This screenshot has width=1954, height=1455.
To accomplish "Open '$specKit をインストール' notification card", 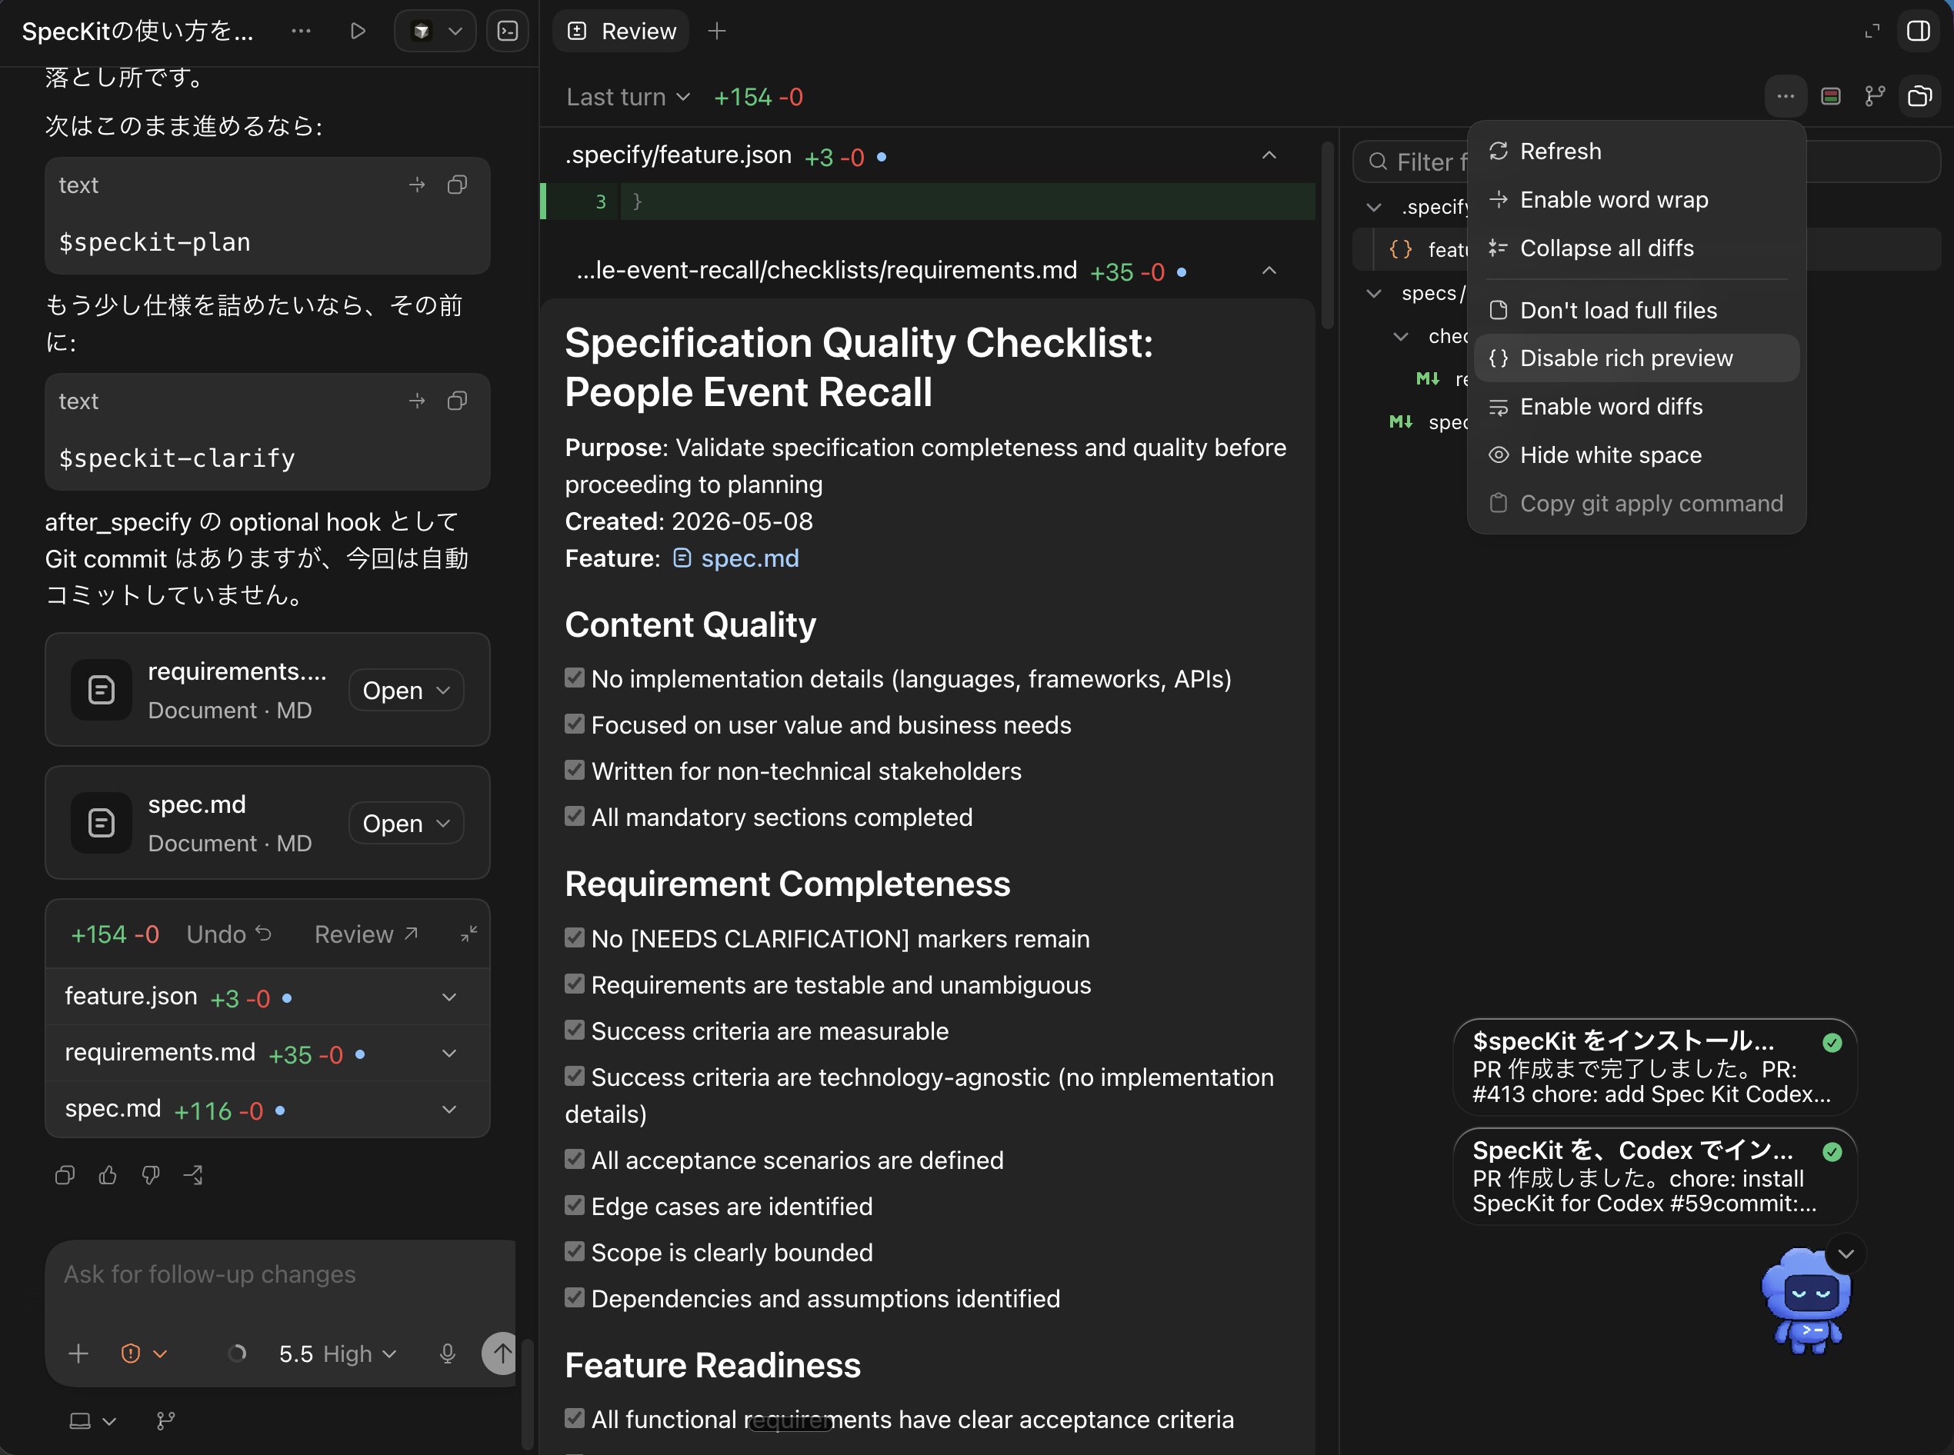I will [1655, 1067].
